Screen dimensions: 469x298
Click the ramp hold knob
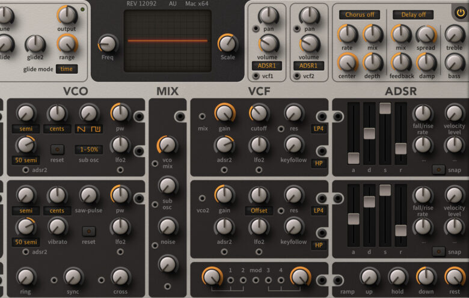coord(397,277)
